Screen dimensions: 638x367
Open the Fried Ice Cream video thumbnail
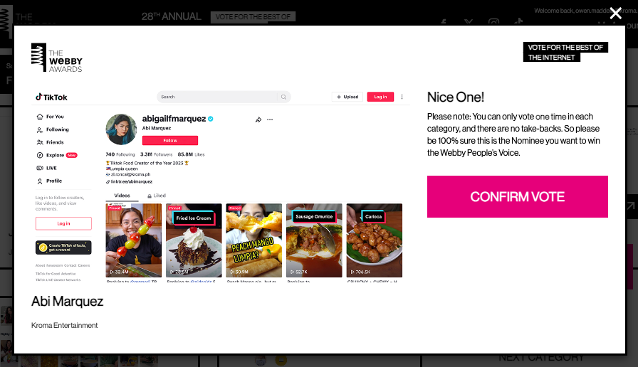pos(194,240)
